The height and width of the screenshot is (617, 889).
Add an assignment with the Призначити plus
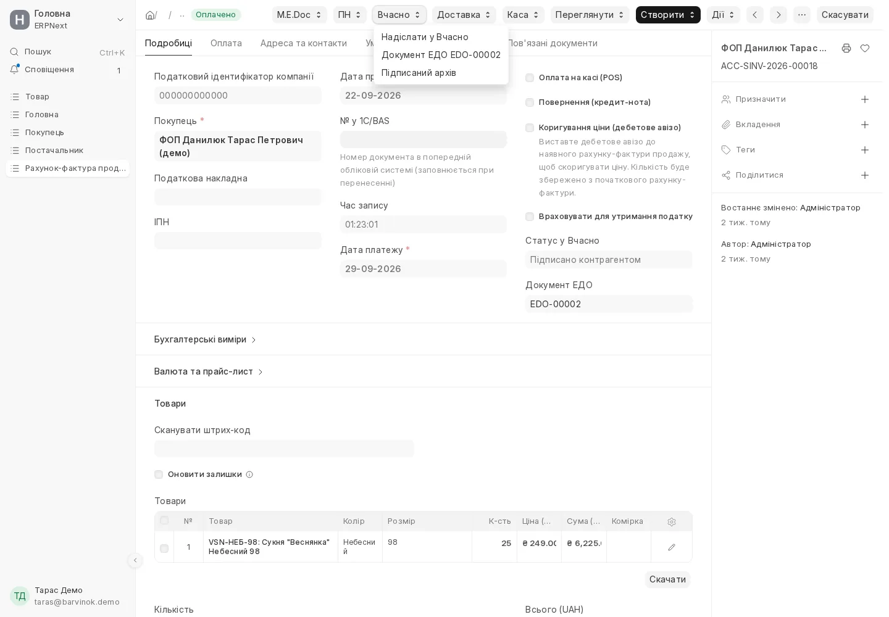tap(865, 99)
